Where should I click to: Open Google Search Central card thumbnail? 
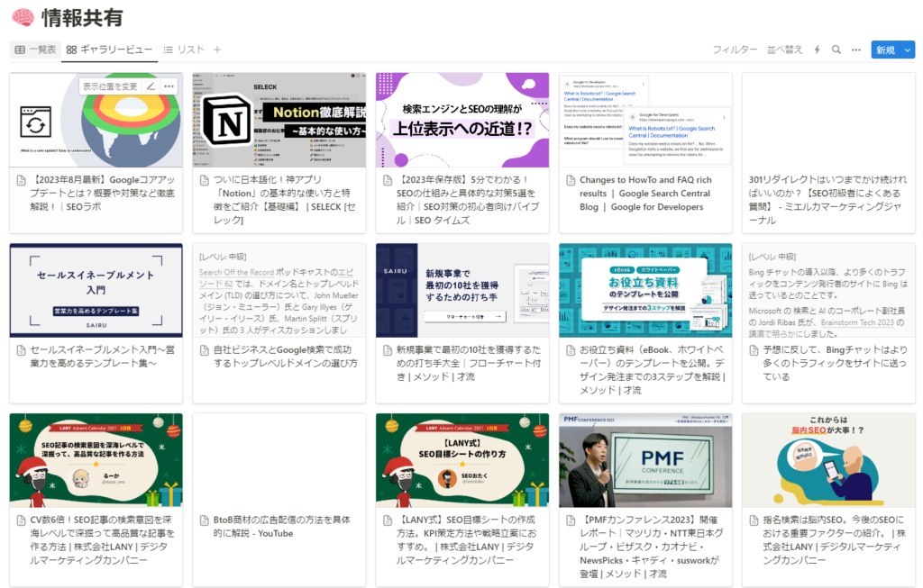[645, 120]
